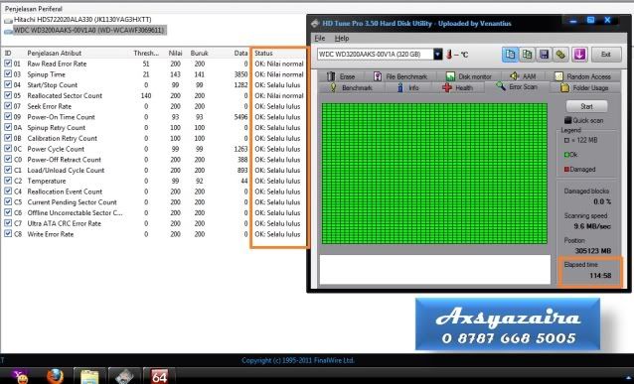The height and width of the screenshot is (384, 634).
Task: Click the AIDA64 taskbar icon
Action: point(159,376)
